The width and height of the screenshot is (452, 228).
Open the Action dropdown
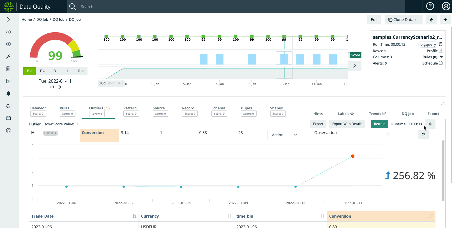tap(282, 135)
